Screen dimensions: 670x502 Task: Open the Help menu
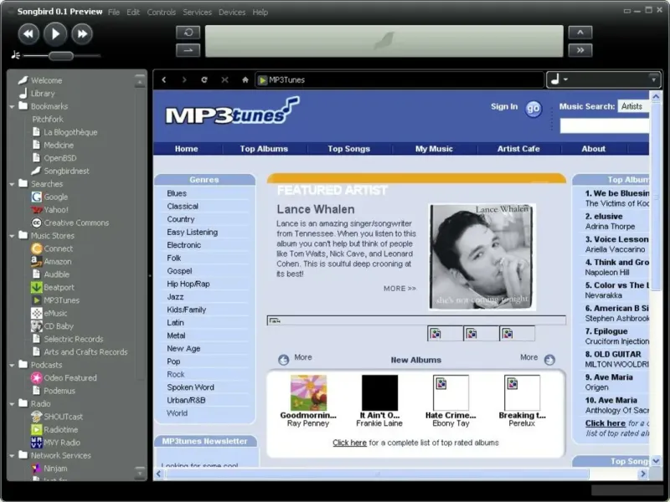click(x=260, y=12)
